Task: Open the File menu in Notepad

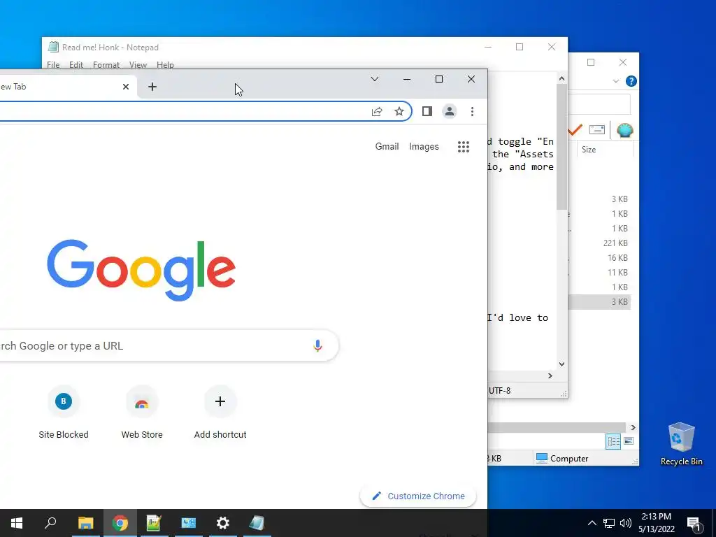Action: click(53, 65)
